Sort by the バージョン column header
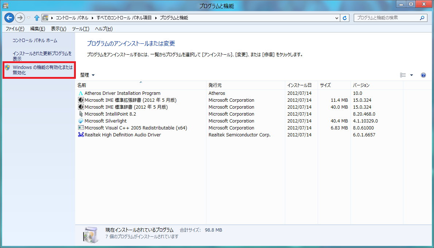The height and width of the screenshot is (248, 434). [377, 85]
